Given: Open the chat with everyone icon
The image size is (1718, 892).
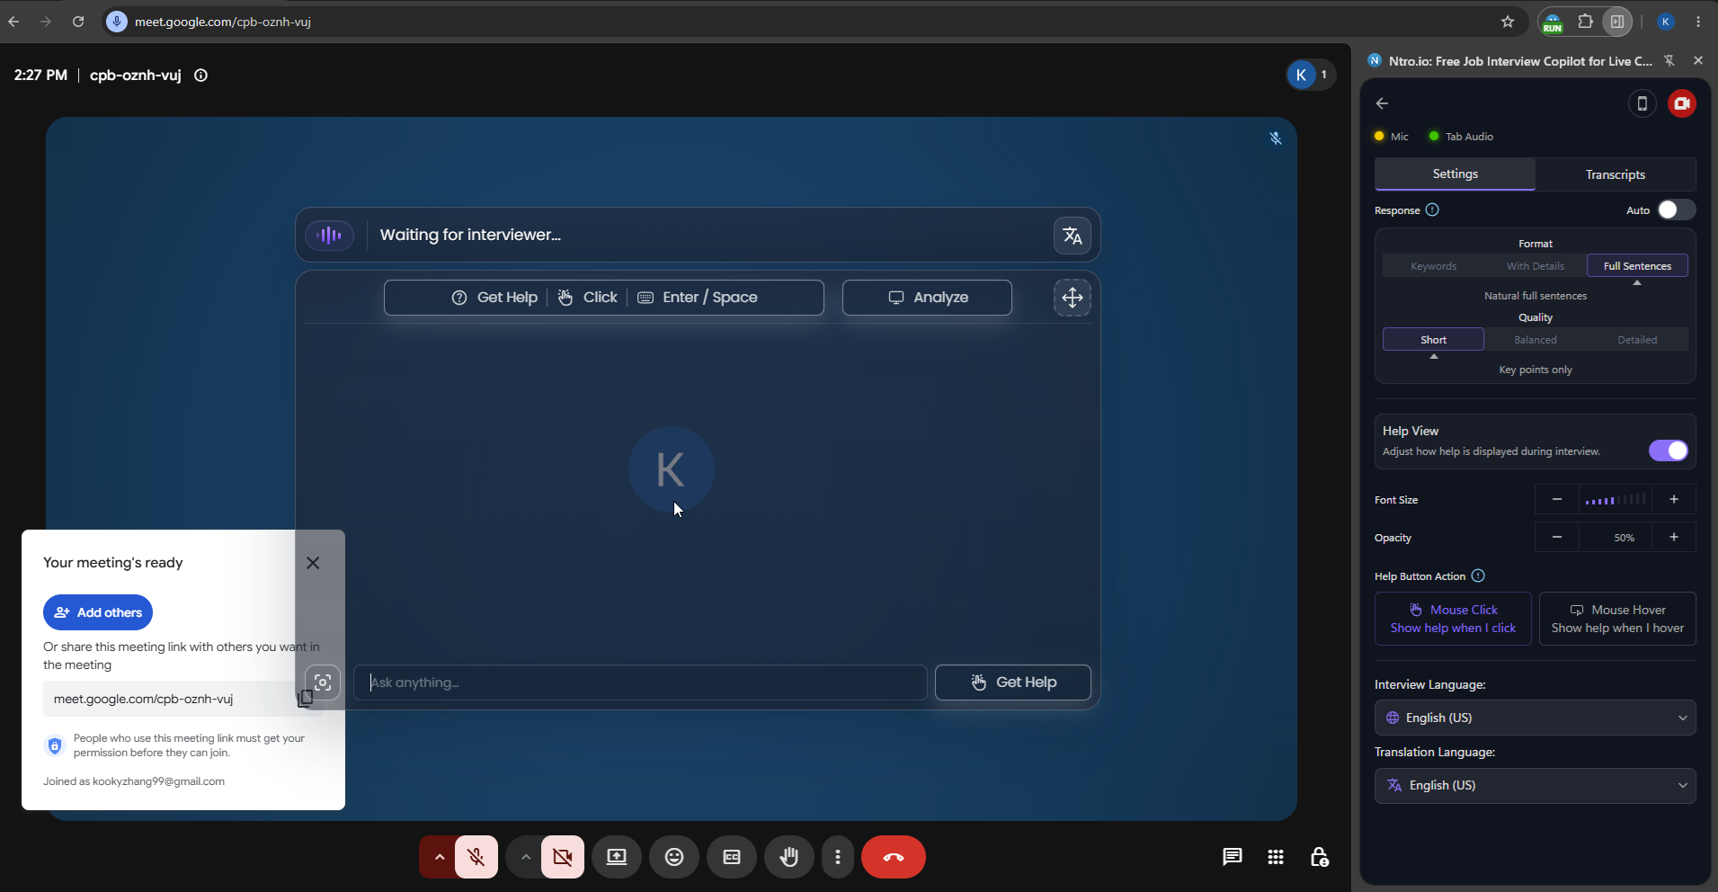Looking at the screenshot, I should point(1233,857).
